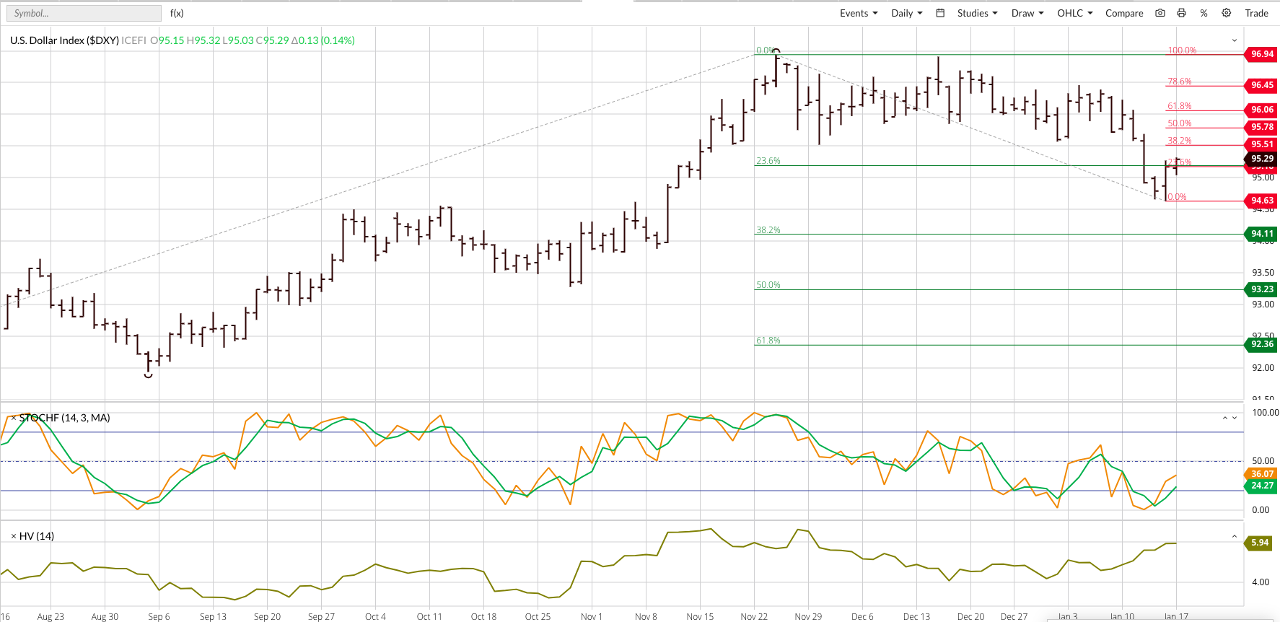This screenshot has width=1280, height=622.
Task: Open the Daily interval dropdown
Action: 906,13
